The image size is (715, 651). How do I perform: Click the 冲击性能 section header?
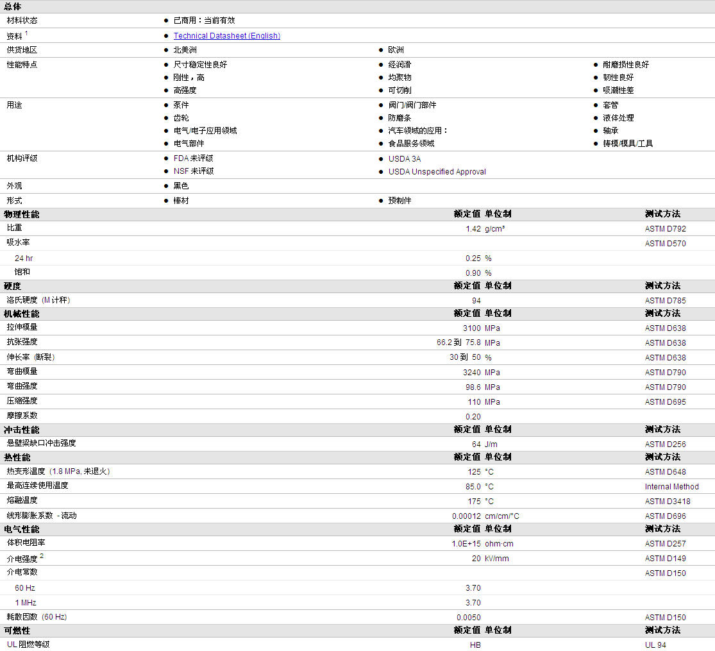pos(21,430)
